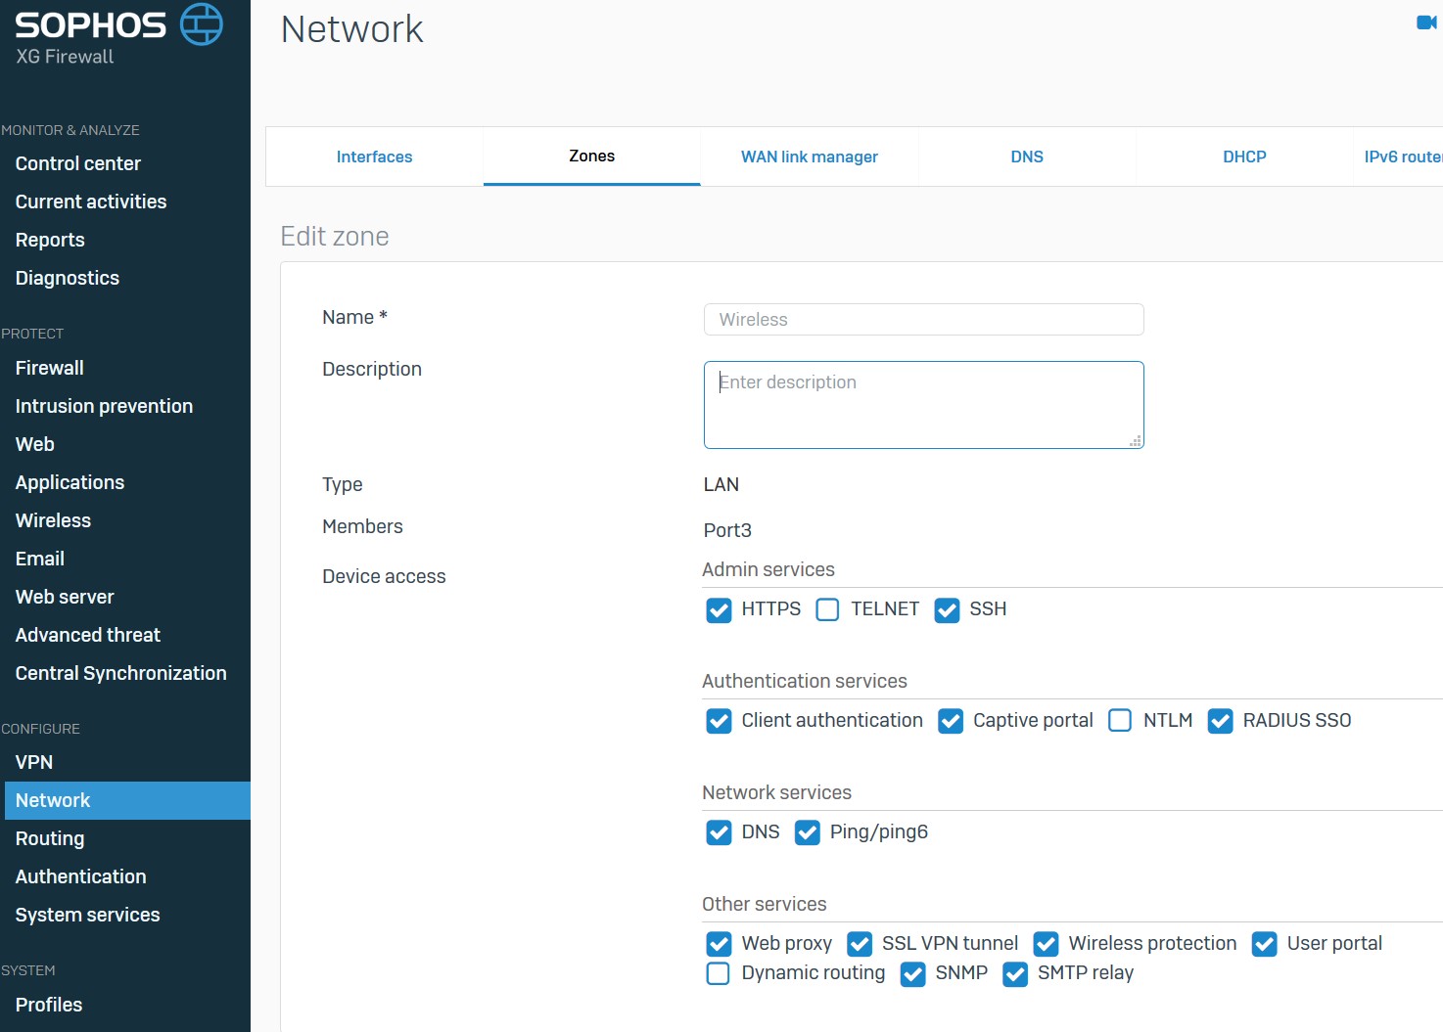Image resolution: width=1443 pixels, height=1032 pixels.
Task: Click the video camera icon at top right
Action: (x=1426, y=22)
